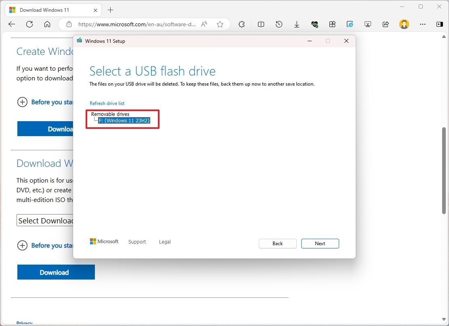Click the Refresh drive list link
This screenshot has height=326, width=449.
point(107,103)
